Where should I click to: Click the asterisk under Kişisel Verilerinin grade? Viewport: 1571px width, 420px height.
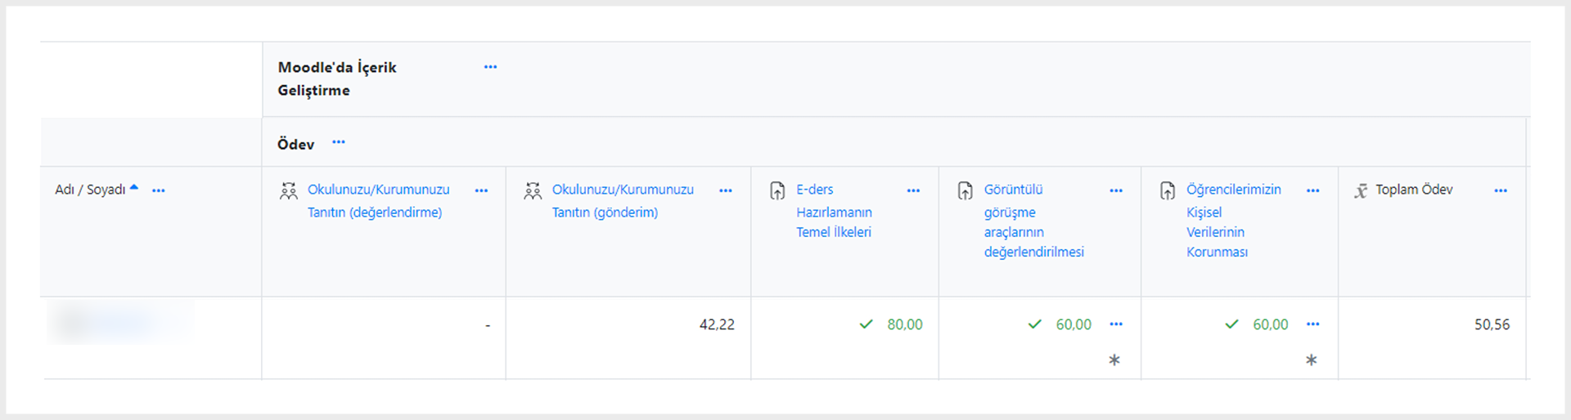pyautogui.click(x=1312, y=360)
